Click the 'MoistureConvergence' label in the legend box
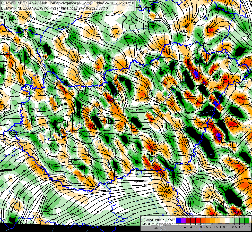Screen dimensions: 252x232 158,224
